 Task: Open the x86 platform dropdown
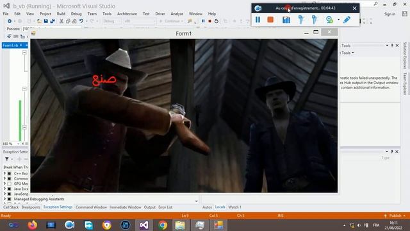click(x=140, y=21)
